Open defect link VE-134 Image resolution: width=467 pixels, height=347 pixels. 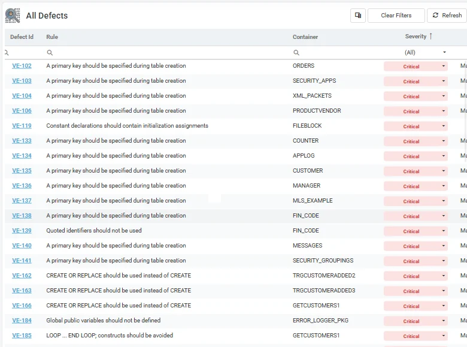click(22, 156)
